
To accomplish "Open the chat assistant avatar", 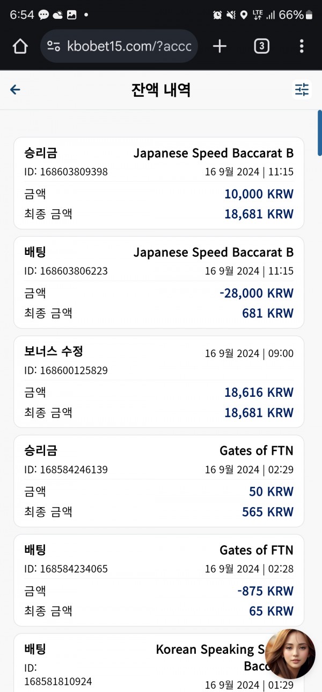I will click(290, 654).
